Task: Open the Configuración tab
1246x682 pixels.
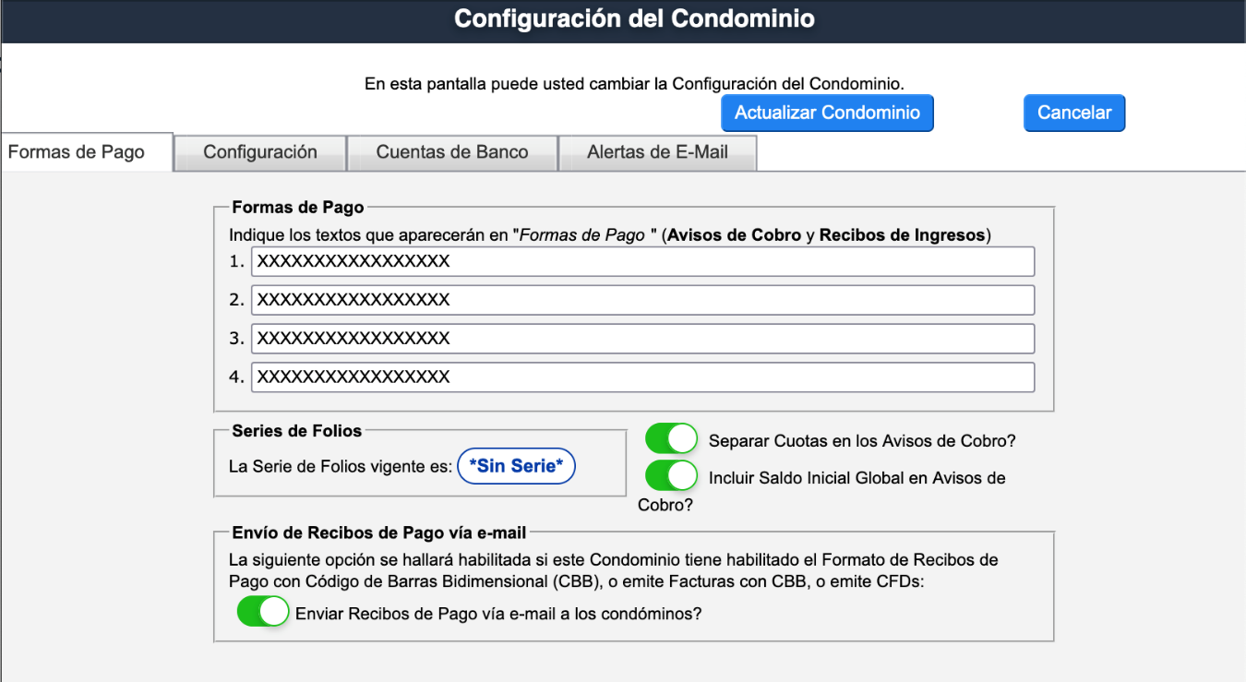Action: (x=259, y=152)
